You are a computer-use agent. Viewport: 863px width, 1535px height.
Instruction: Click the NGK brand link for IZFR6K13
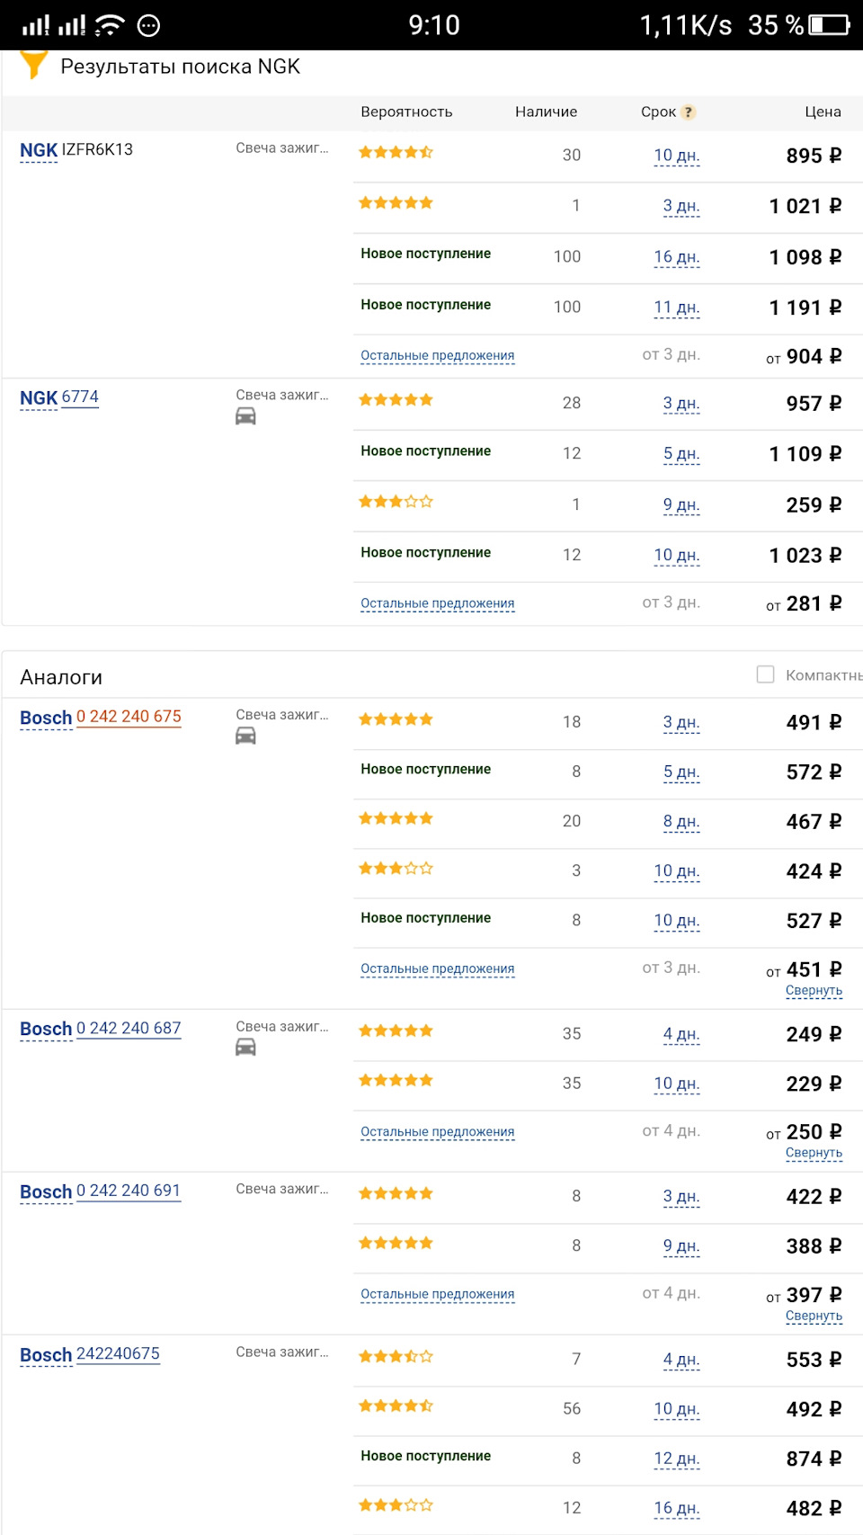(39, 150)
